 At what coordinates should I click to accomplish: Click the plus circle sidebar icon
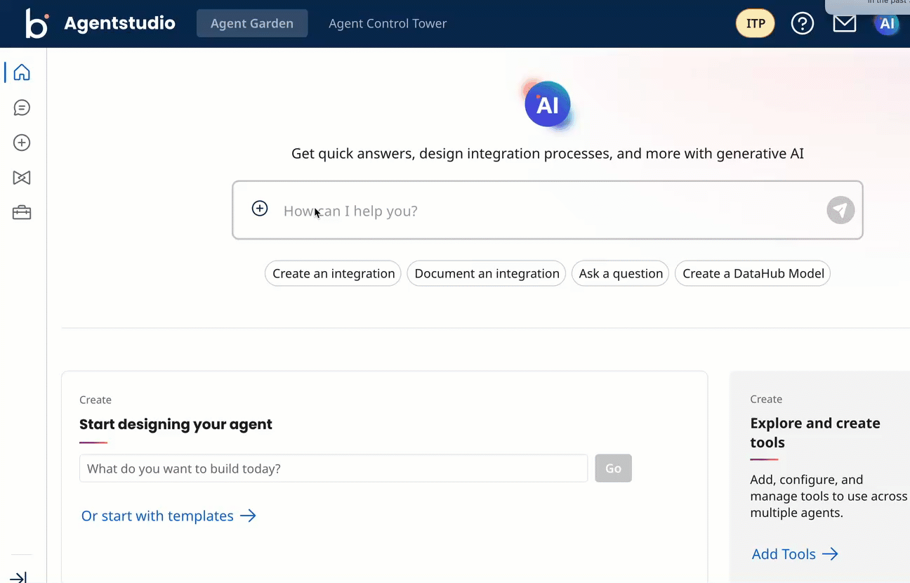pos(22,143)
